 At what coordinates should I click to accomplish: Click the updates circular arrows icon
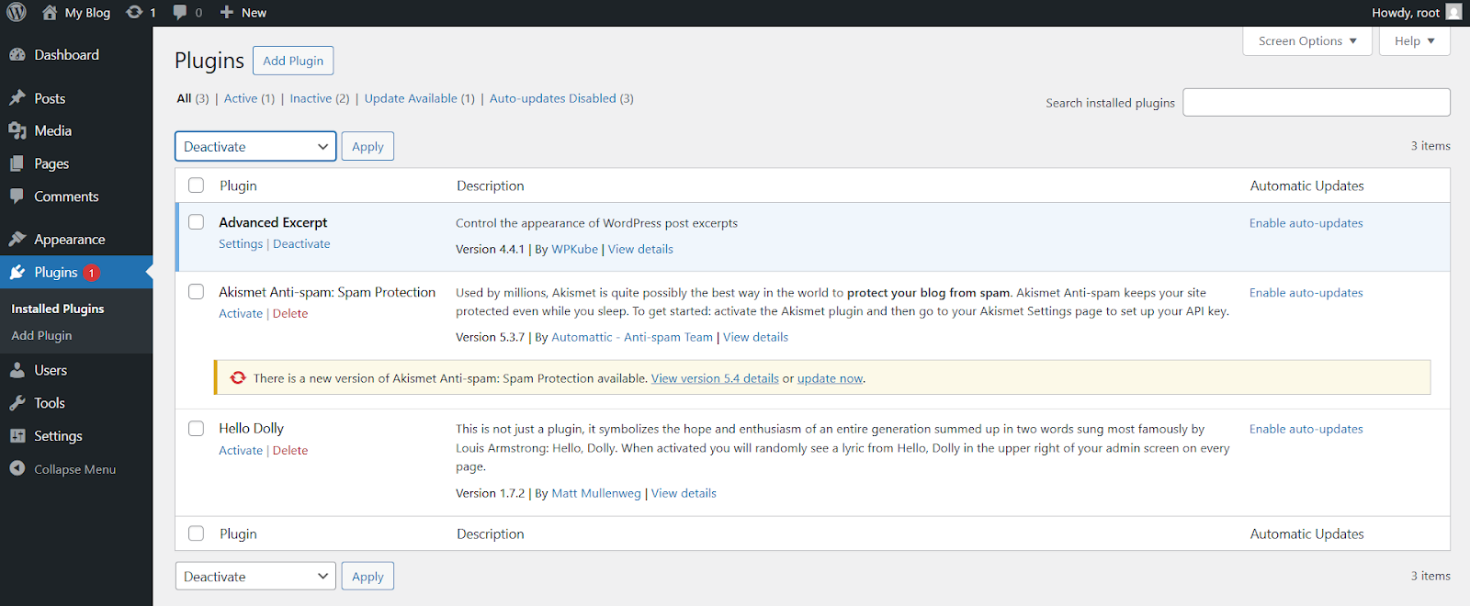coord(134,12)
